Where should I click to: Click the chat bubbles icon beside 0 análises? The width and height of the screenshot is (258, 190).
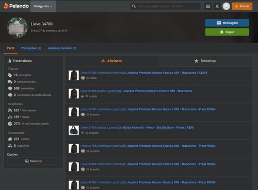point(10,82)
